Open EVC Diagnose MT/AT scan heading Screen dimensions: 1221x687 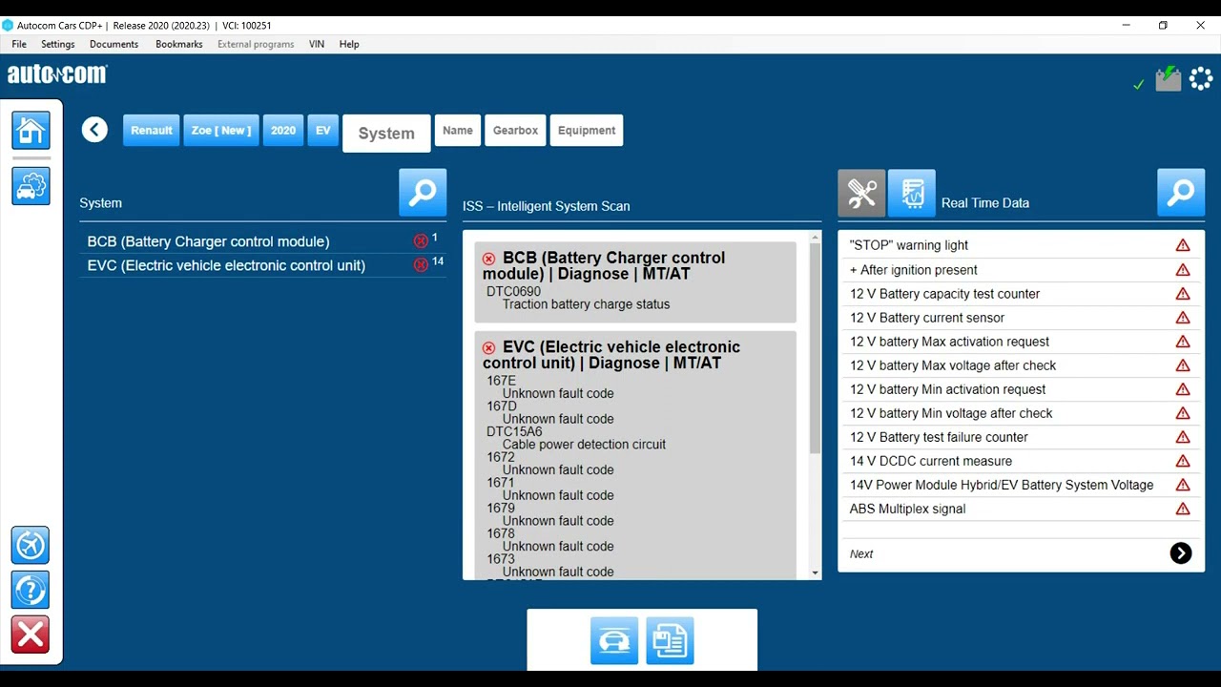[x=611, y=355]
